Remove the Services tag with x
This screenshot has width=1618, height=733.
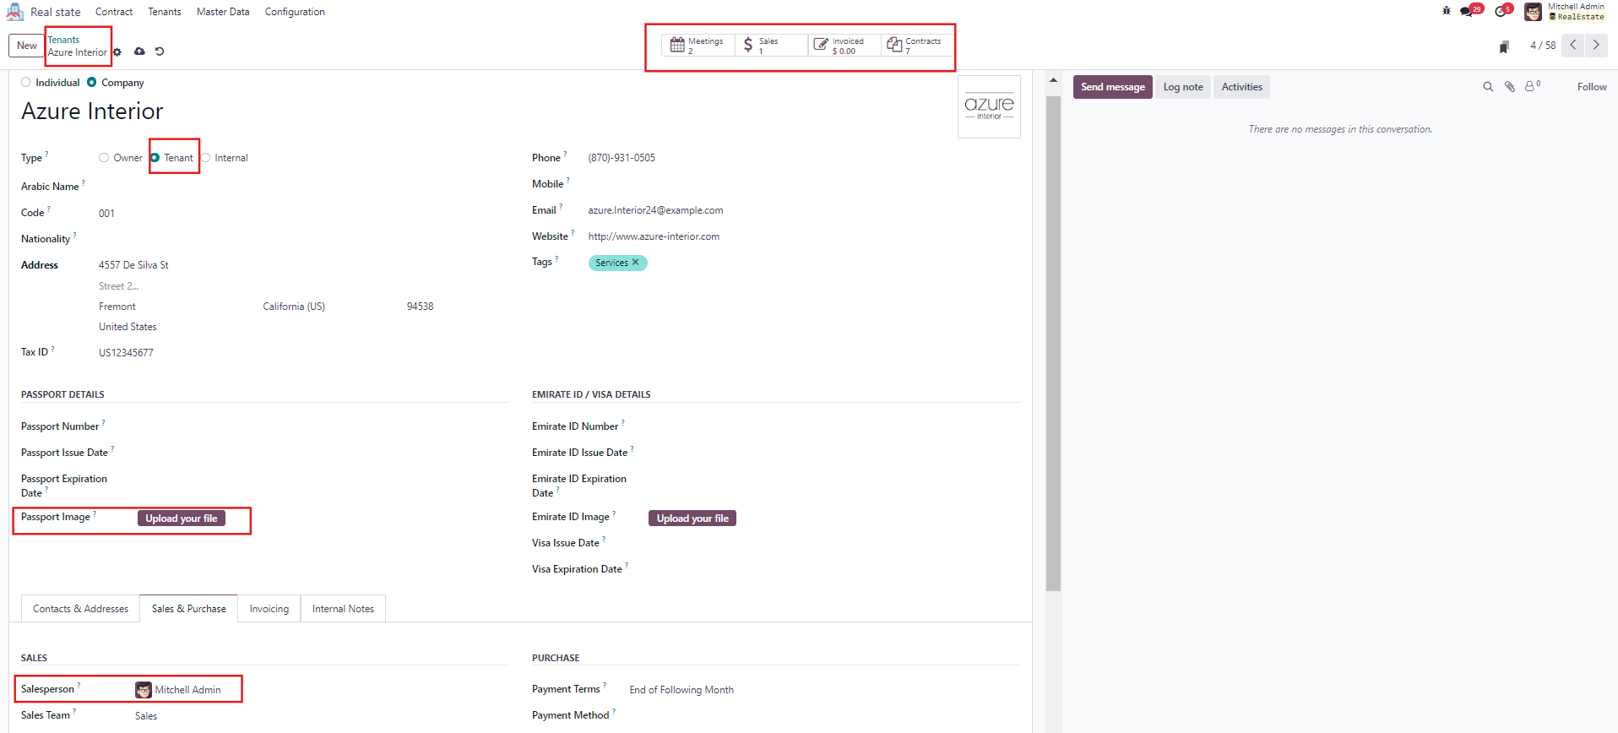(x=636, y=263)
